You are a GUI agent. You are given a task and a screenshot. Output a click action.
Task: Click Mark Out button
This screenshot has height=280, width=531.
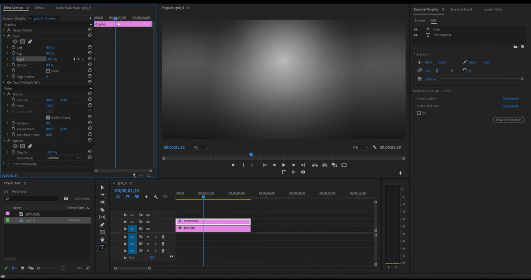point(252,165)
